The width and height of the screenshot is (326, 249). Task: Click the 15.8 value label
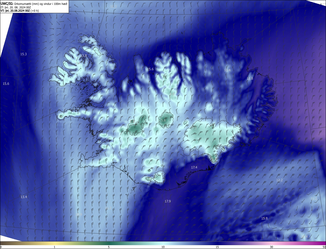pos(265,218)
